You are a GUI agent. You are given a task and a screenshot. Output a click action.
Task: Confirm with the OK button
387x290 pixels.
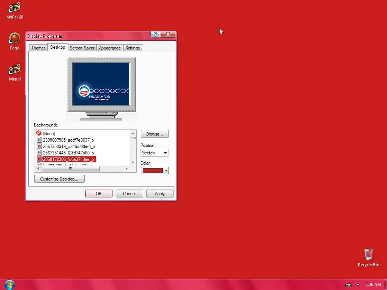click(99, 194)
